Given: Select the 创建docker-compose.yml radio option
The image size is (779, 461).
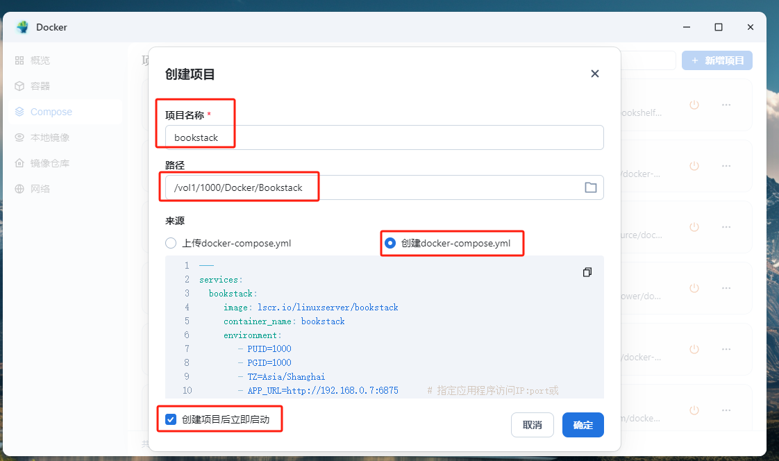Looking at the screenshot, I should [x=390, y=243].
